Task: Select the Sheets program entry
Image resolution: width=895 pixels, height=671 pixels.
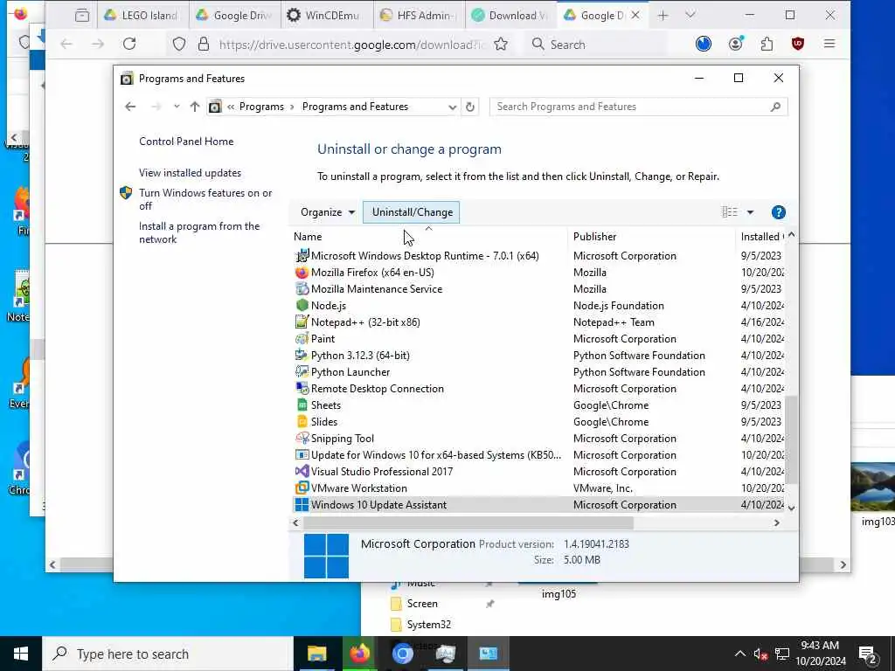Action: (x=538, y=405)
